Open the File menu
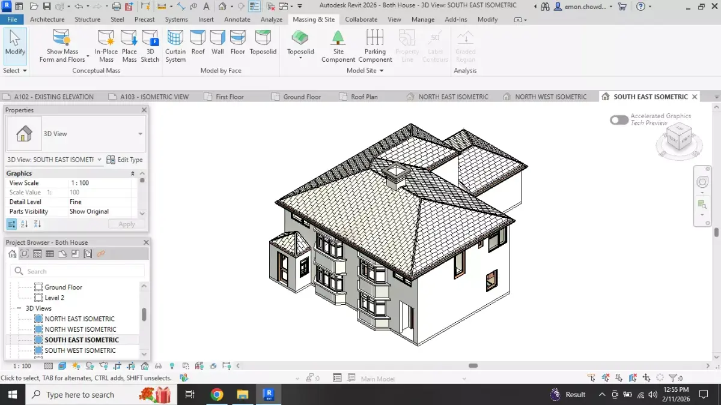This screenshot has height=405, width=721. click(x=12, y=19)
